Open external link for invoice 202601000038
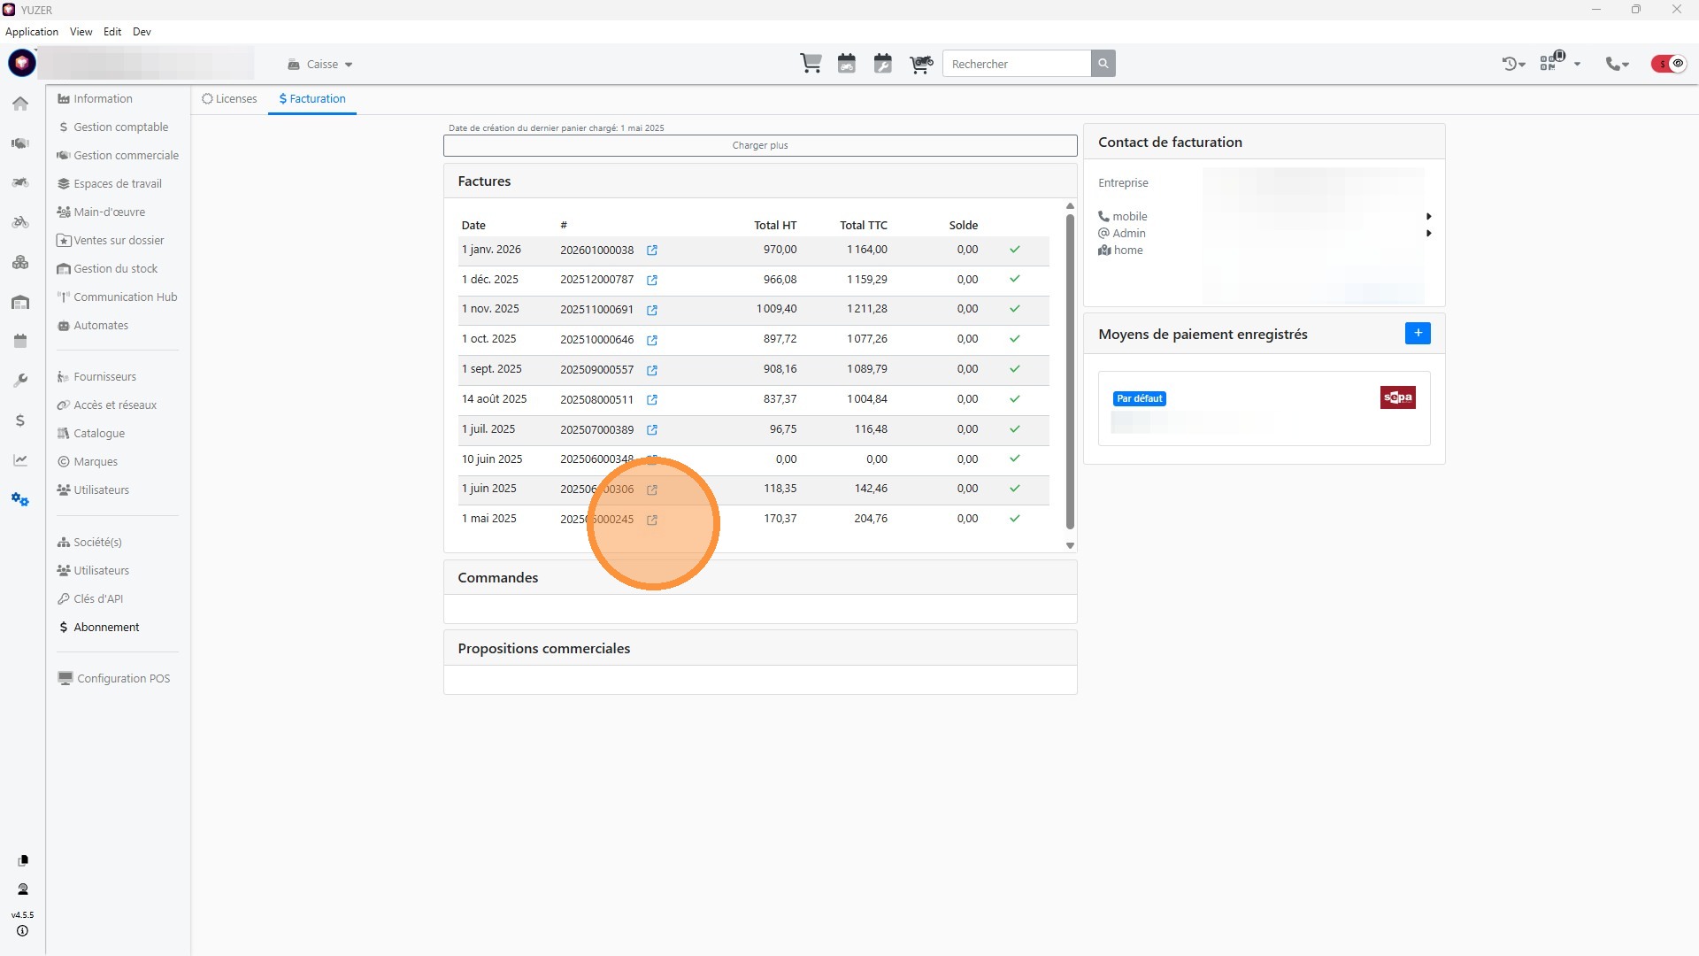The height and width of the screenshot is (956, 1699). point(652,251)
